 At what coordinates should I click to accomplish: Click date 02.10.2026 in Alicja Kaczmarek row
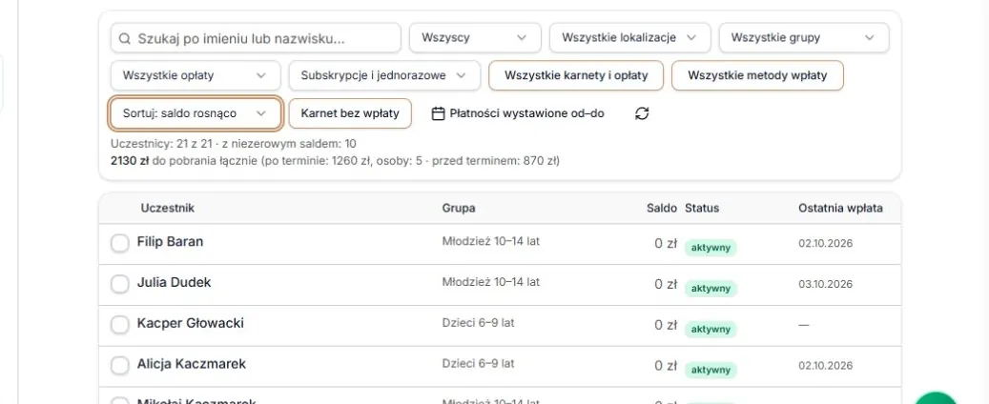(x=826, y=366)
